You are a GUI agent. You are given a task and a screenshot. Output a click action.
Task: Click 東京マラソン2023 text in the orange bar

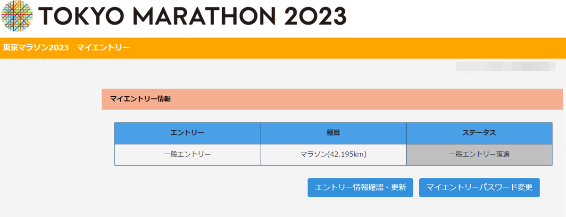[x=36, y=48]
